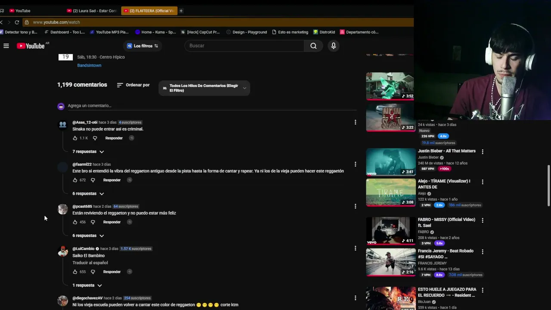Click the page vertical scrollbar thumb

(x=548, y=185)
